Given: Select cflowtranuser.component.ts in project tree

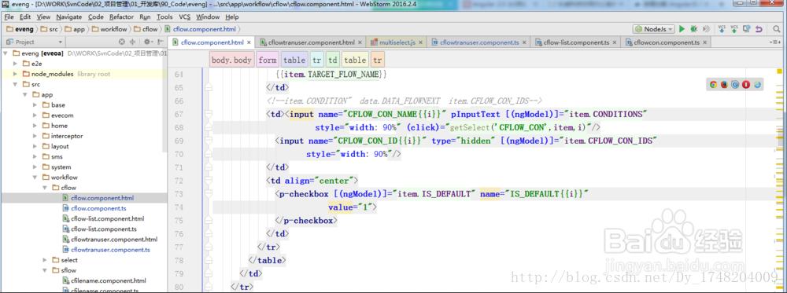Looking at the screenshot, I should point(110,250).
